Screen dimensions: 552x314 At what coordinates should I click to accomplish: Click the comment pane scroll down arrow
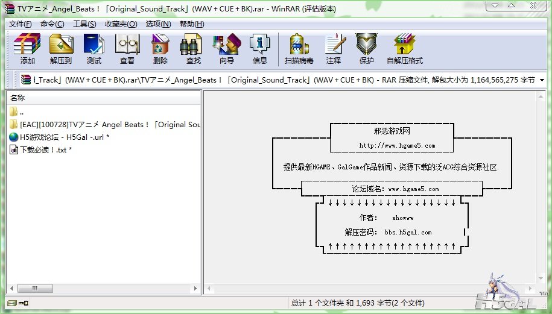coord(541,278)
